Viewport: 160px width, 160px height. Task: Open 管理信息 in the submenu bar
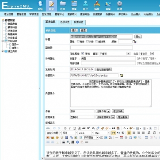click(x=21, y=14)
